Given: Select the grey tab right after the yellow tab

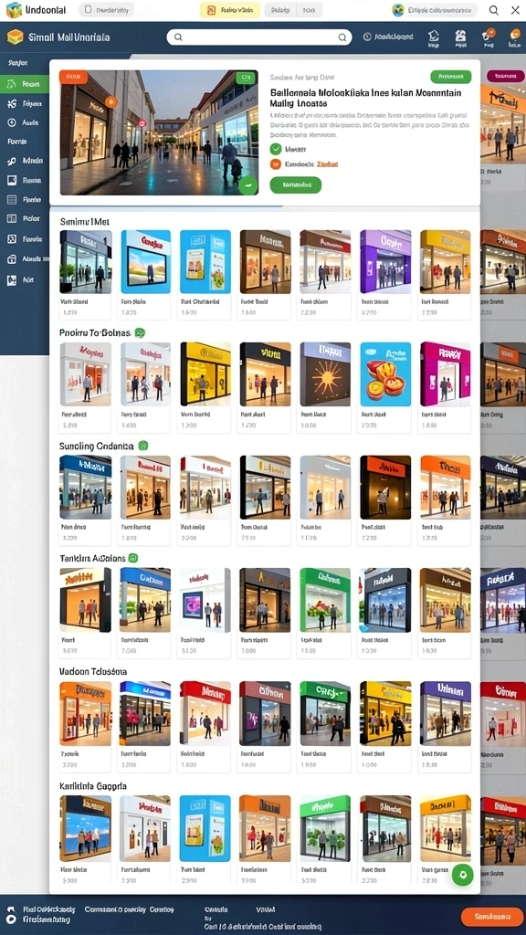Looking at the screenshot, I should click(279, 10).
